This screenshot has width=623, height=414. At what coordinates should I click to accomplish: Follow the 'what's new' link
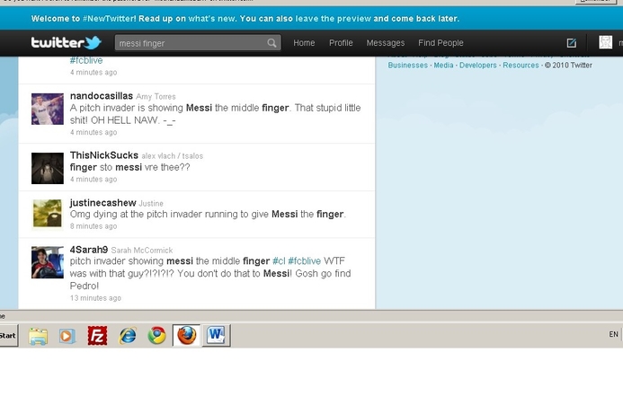pyautogui.click(x=212, y=19)
